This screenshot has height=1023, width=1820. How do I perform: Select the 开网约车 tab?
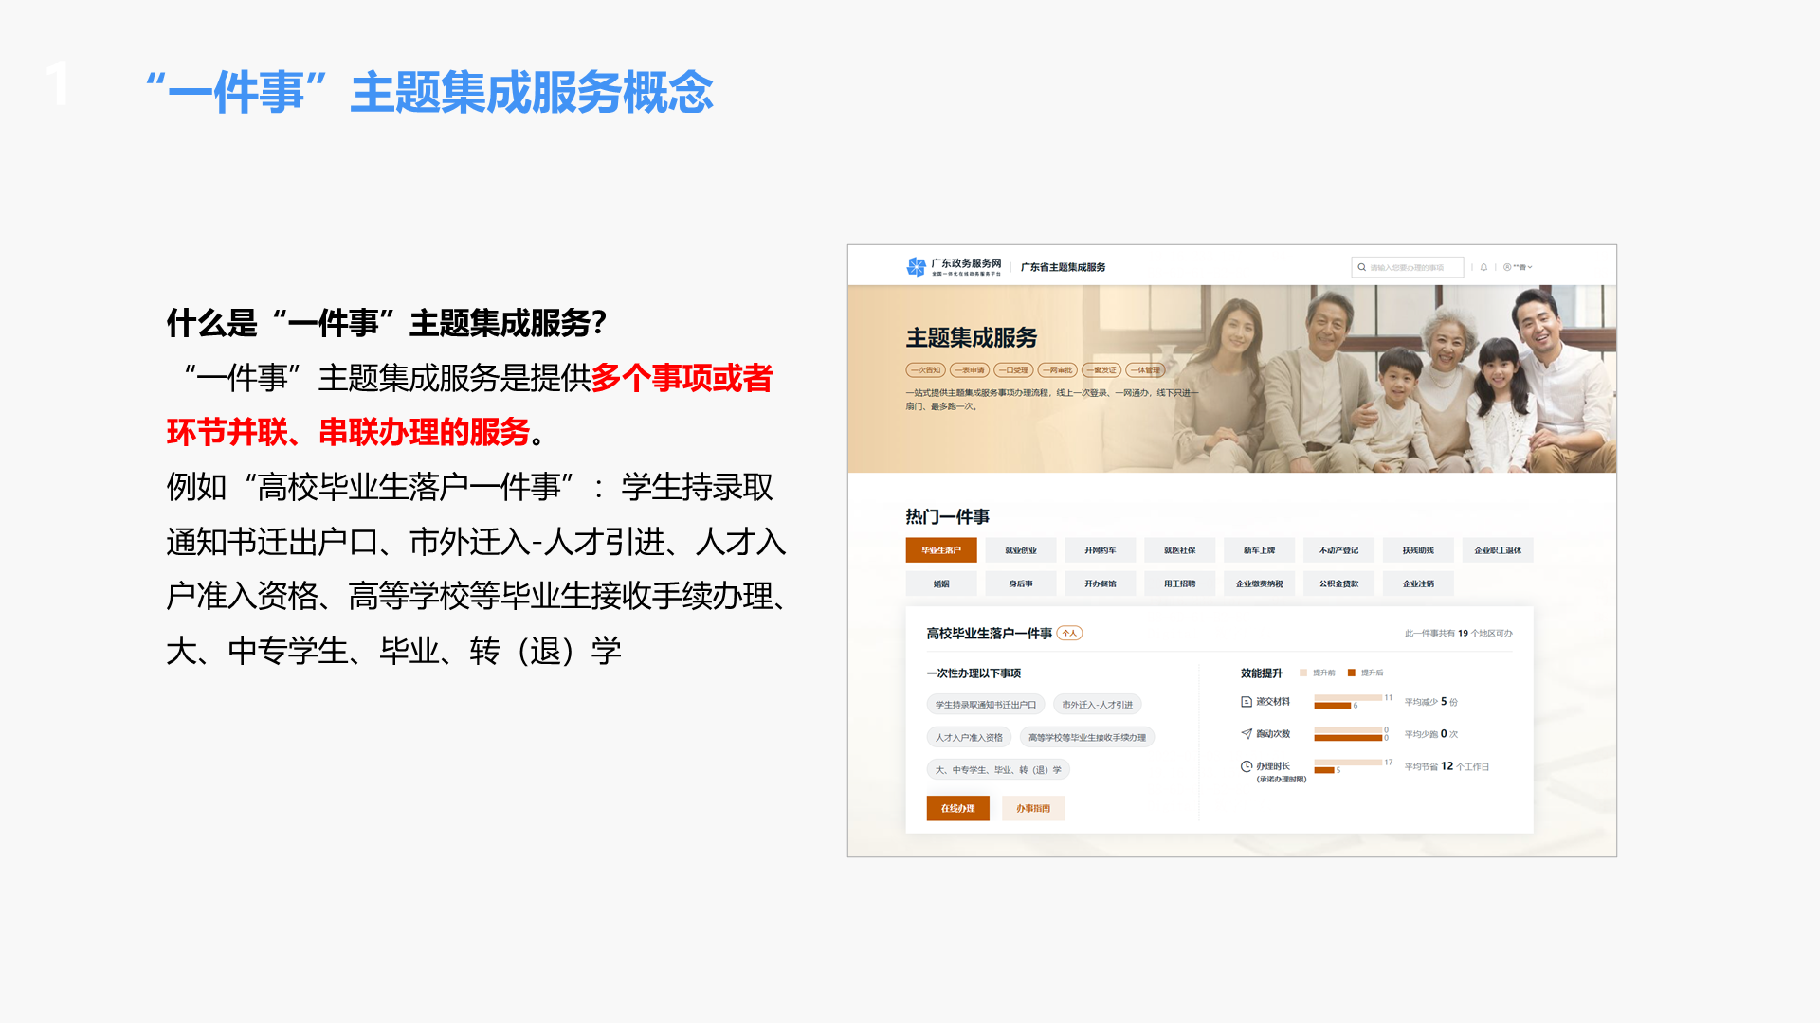pyautogui.click(x=1101, y=550)
